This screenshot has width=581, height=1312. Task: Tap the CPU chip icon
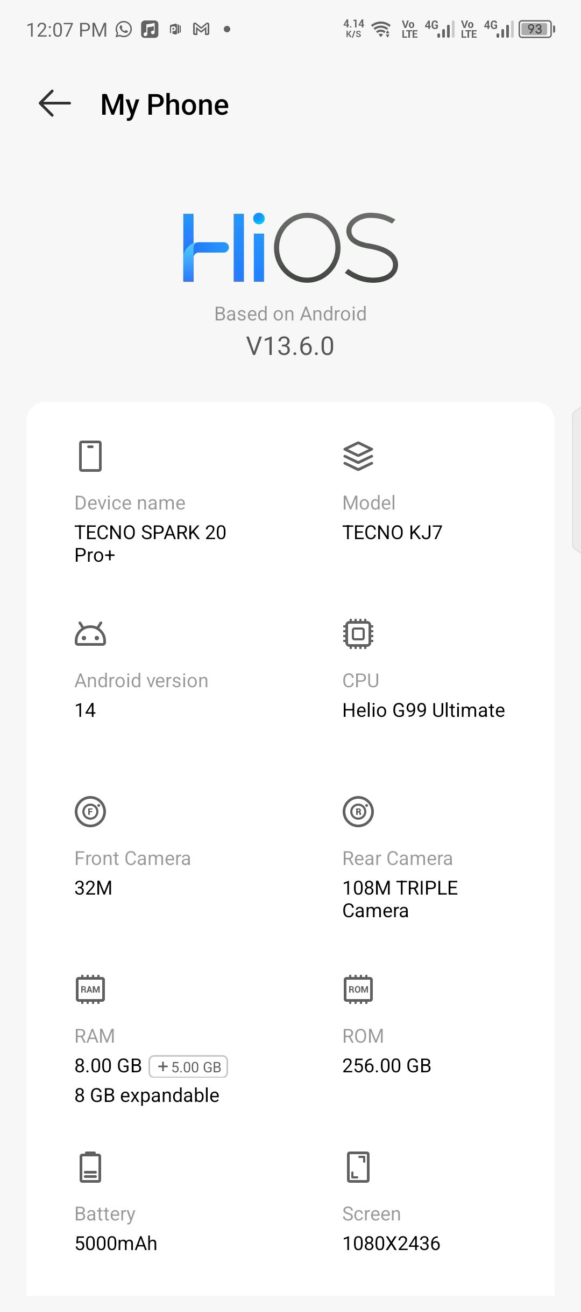358,634
